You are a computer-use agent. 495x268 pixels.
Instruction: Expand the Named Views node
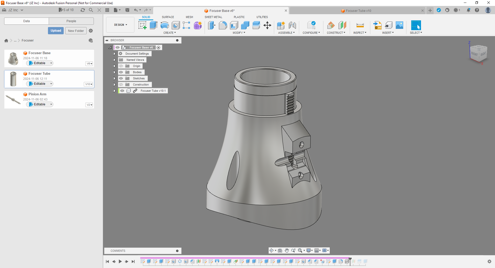tap(114, 60)
